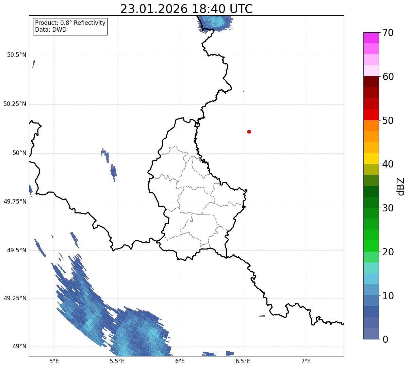Click the colorbar tick label '70'
Screen dimensions: 409x368
pos(388,33)
